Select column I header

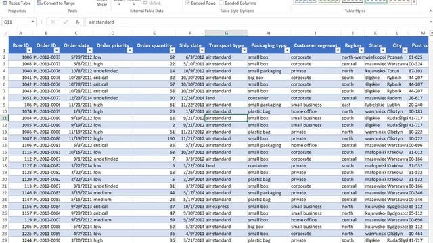(316, 33)
